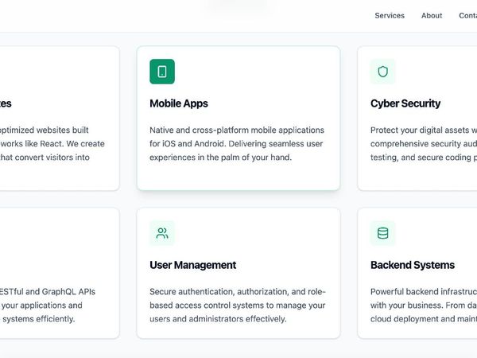Click the Backend Systems database icon
477x358 pixels.
click(x=382, y=233)
